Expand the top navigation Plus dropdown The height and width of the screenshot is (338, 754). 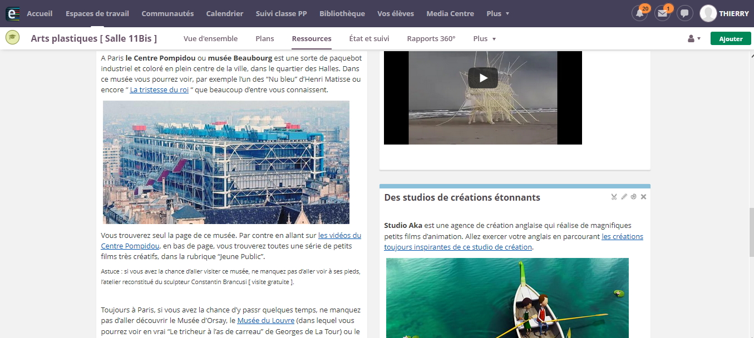tap(497, 13)
